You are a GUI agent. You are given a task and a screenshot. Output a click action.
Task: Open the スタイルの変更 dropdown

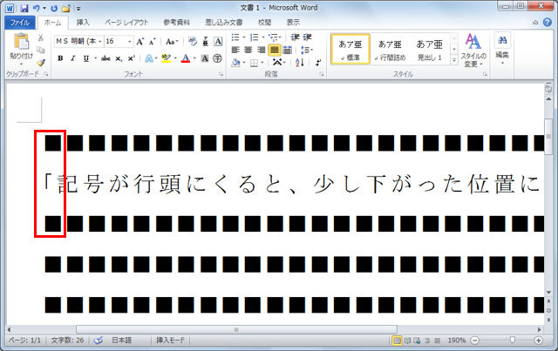coord(473,51)
